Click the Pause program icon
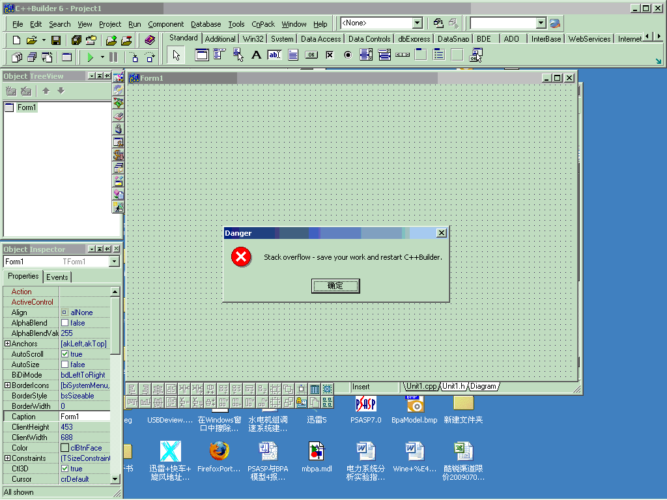The width and height of the screenshot is (667, 500). click(113, 57)
